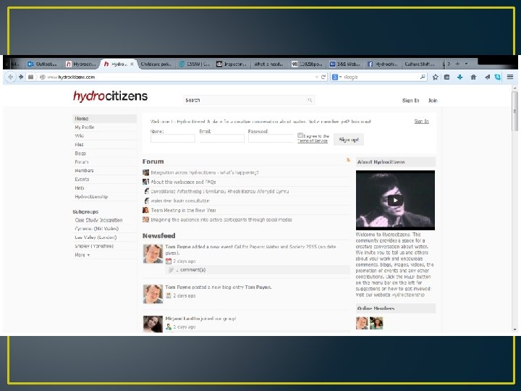Open the address bar history dropdown arrow
Screen dimensions: 521x391
point(316,77)
